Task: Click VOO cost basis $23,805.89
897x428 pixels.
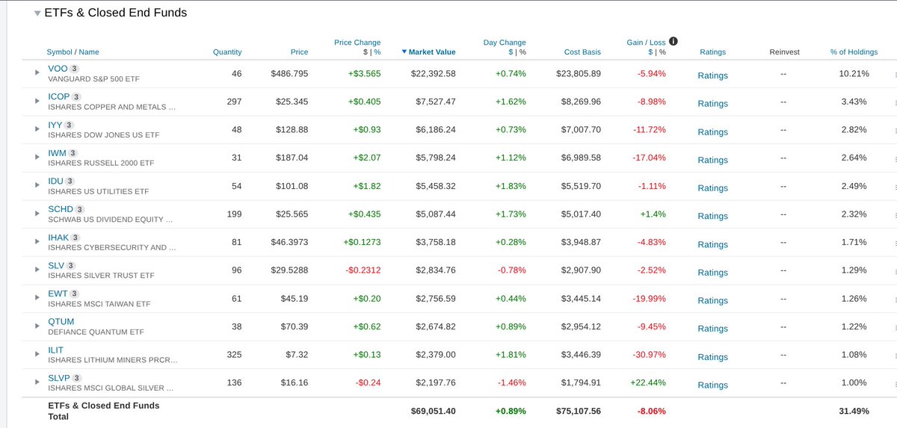Action: 579,73
